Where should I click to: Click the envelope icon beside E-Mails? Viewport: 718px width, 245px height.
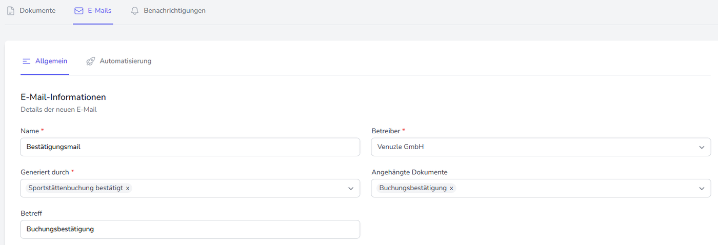coord(78,11)
